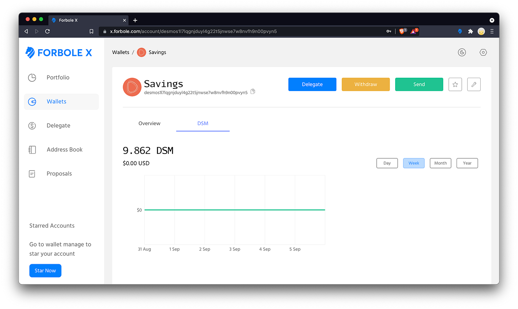Select the Week chart range

point(414,163)
